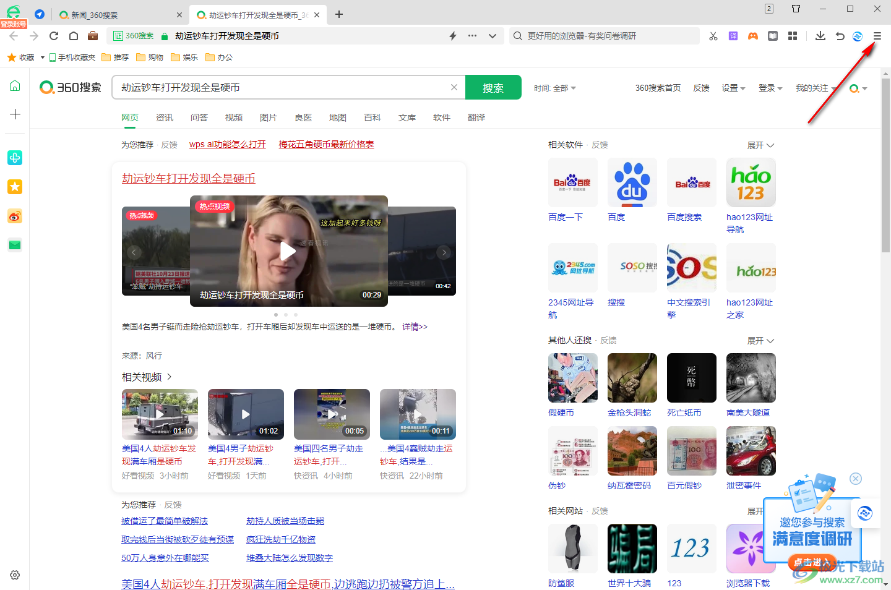Open the three-dot address bar options
This screenshot has height=590, width=891.
point(473,36)
